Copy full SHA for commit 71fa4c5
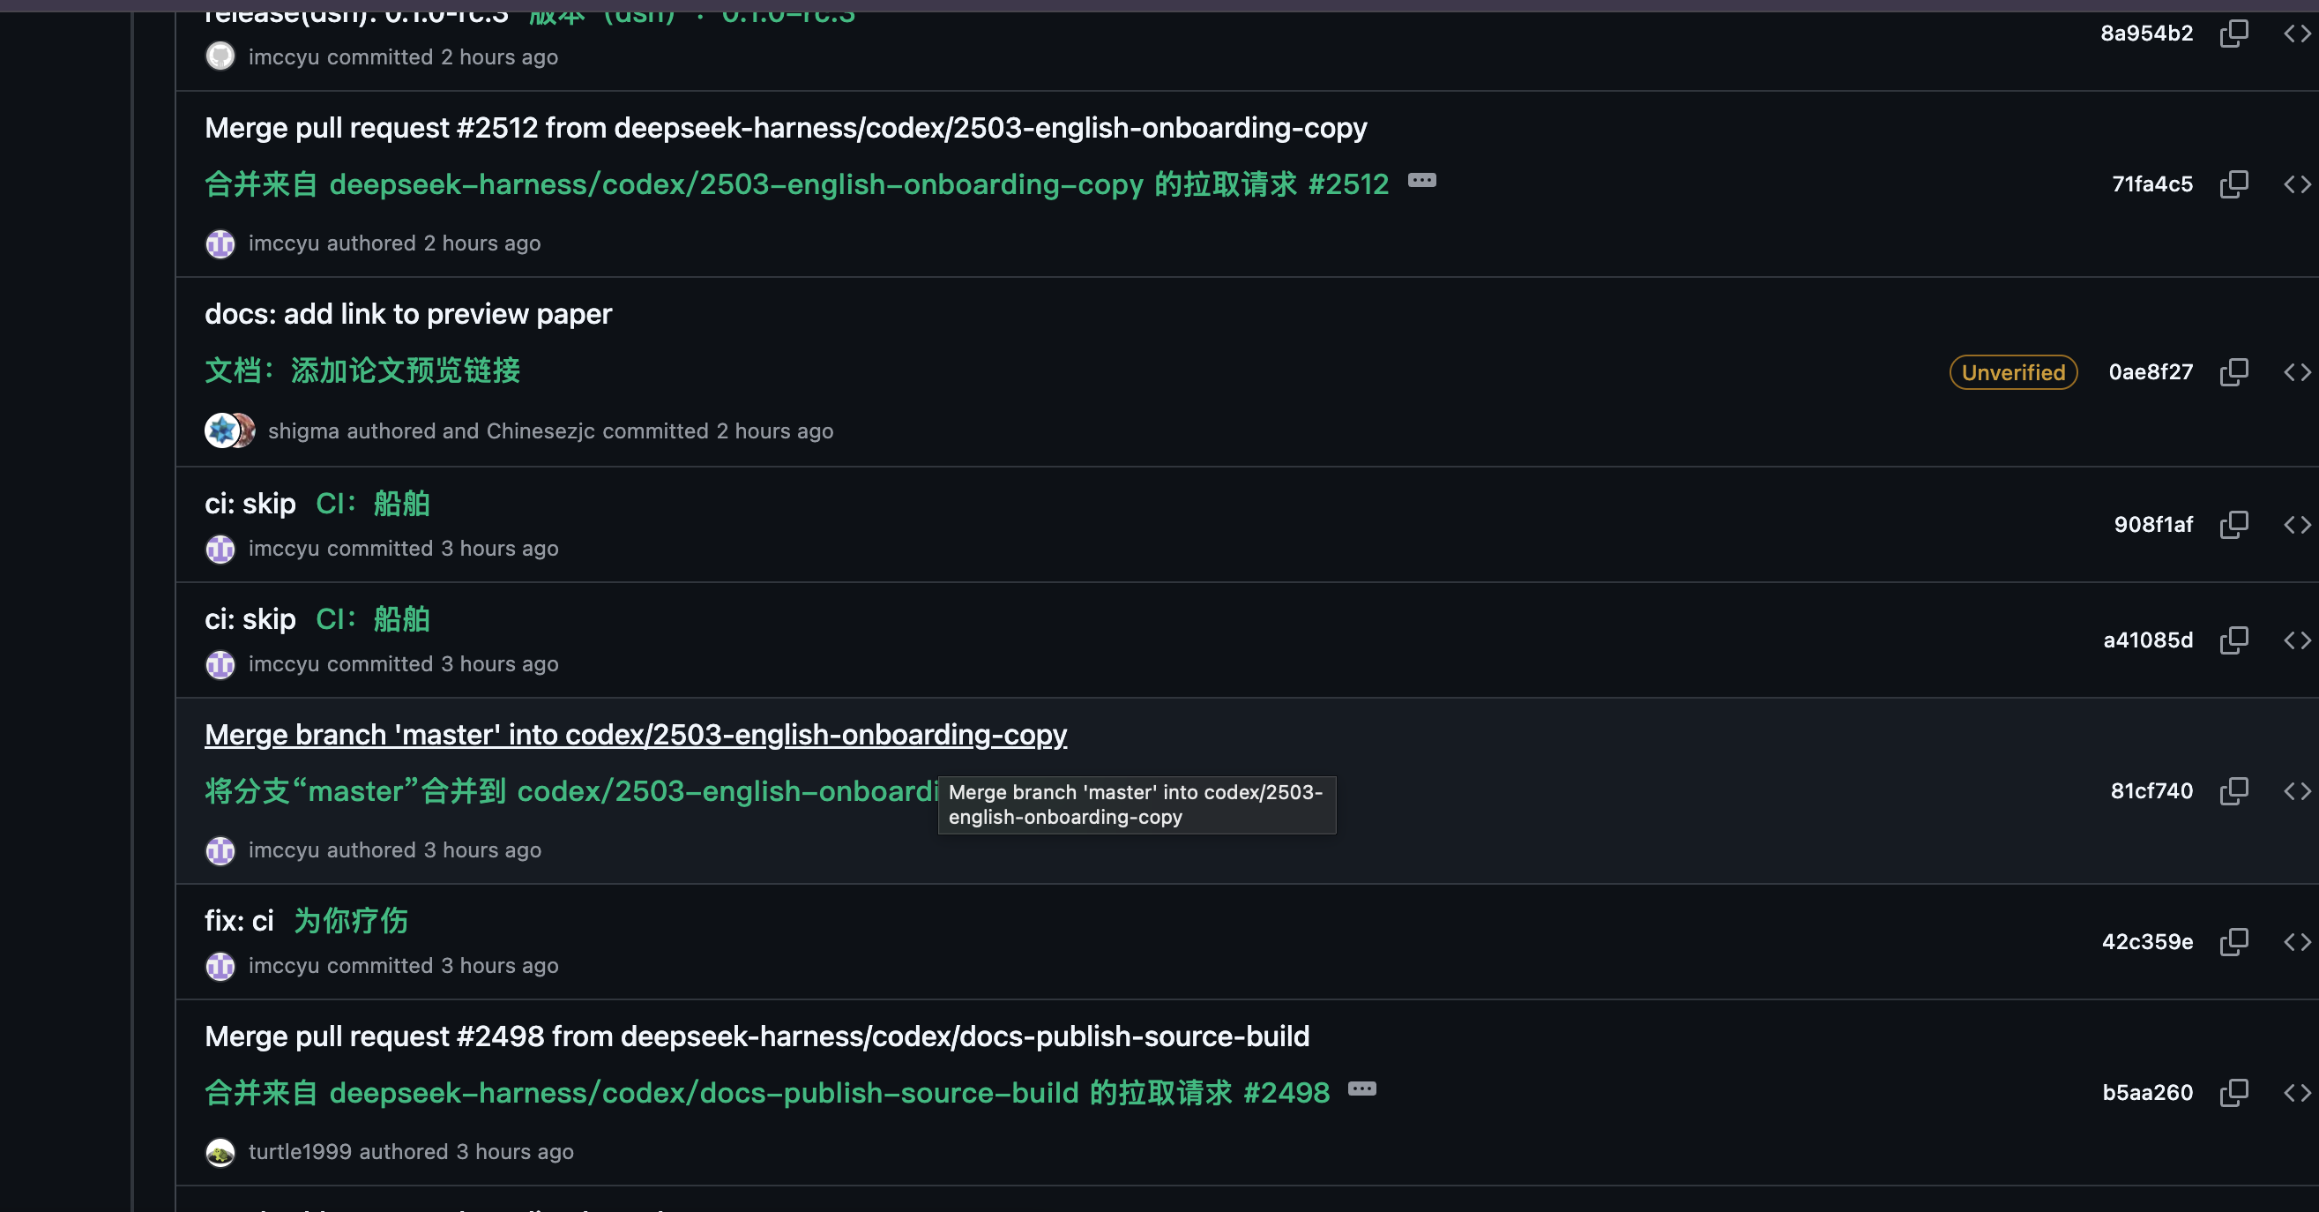 pos(2233,184)
